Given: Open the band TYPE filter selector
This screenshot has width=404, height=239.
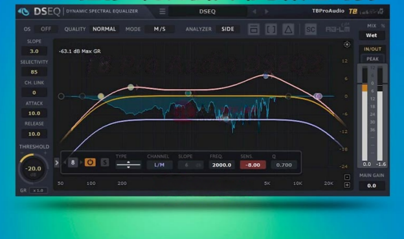Looking at the screenshot, I should click(x=128, y=165).
